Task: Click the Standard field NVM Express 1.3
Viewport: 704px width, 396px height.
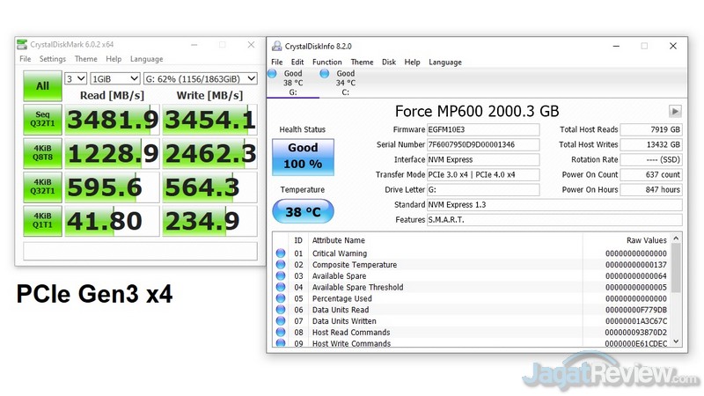Action: point(554,205)
